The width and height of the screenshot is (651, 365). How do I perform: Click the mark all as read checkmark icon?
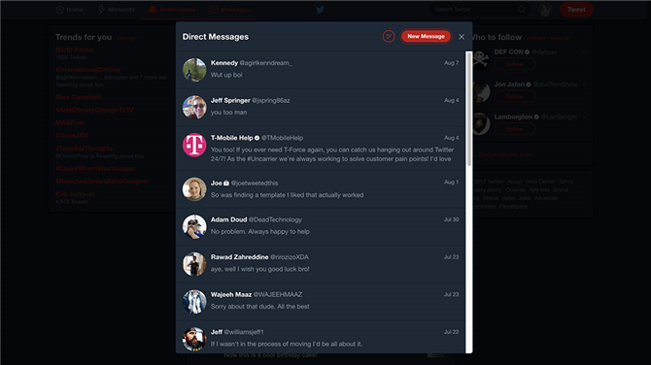pyautogui.click(x=389, y=37)
